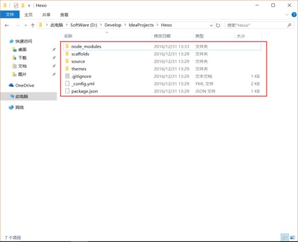Expand the address bar history dropdown

coord(211,25)
